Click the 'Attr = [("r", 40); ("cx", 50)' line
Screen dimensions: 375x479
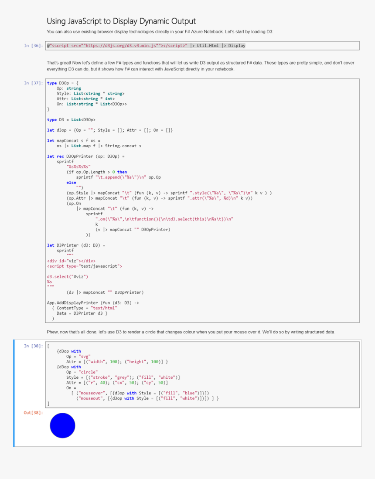tap(117, 383)
